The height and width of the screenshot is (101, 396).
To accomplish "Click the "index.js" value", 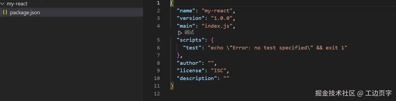I will (217, 26).
